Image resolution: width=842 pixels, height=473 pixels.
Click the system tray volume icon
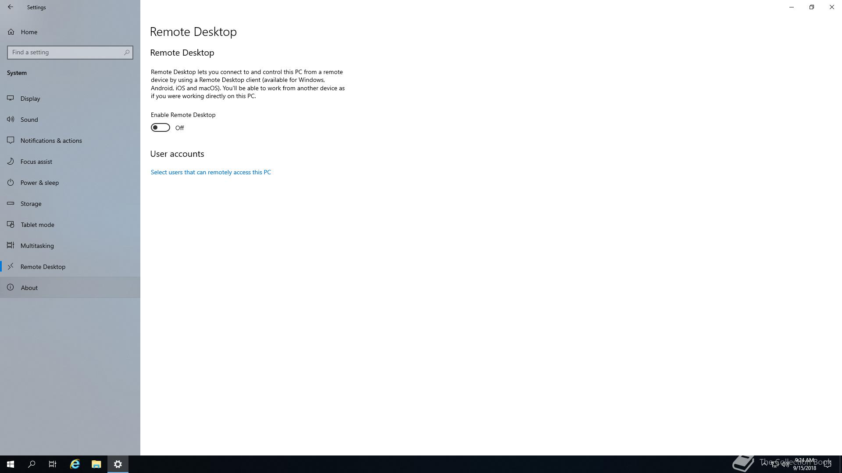[785, 464]
